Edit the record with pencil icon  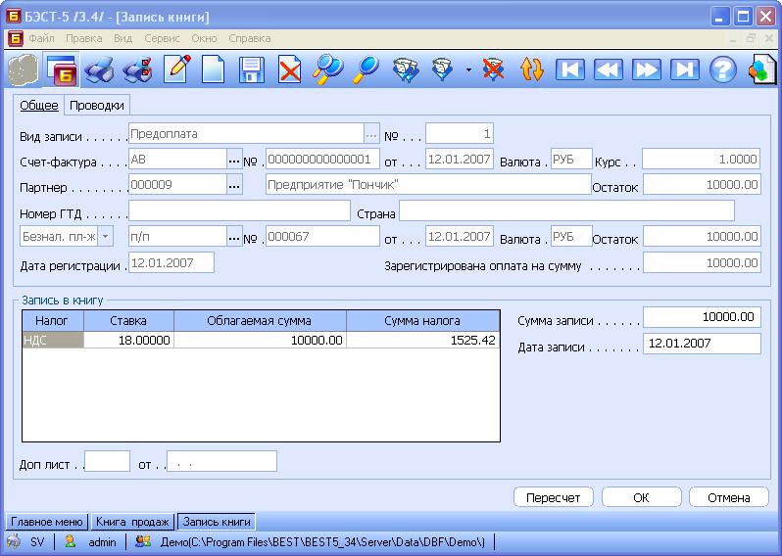(177, 69)
